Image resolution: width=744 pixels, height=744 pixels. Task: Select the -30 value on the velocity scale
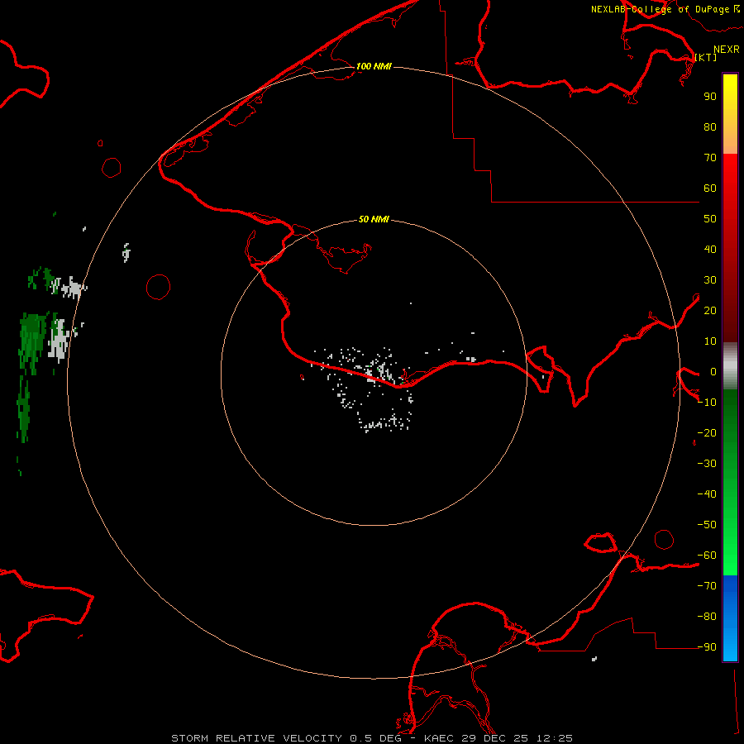tap(707, 464)
